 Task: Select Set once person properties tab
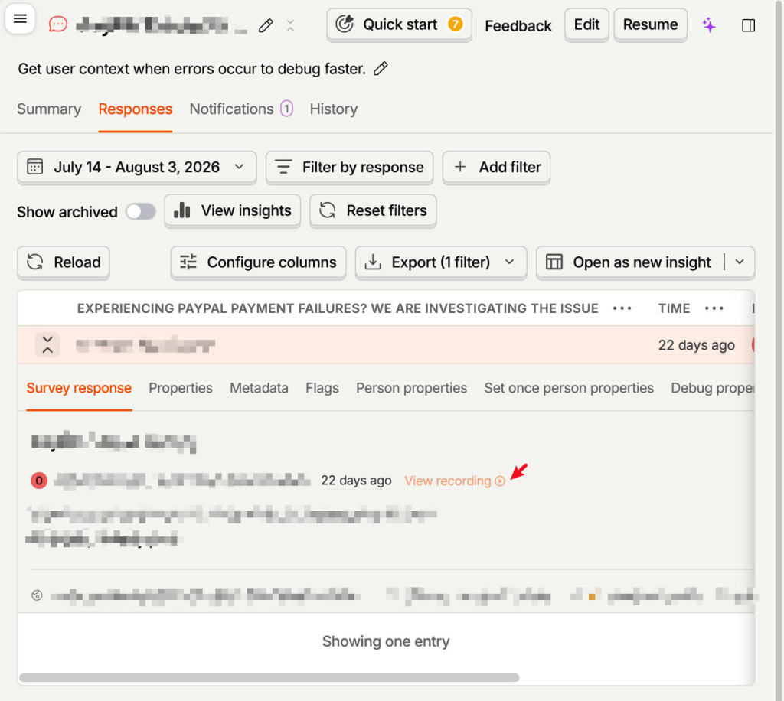[x=569, y=388]
